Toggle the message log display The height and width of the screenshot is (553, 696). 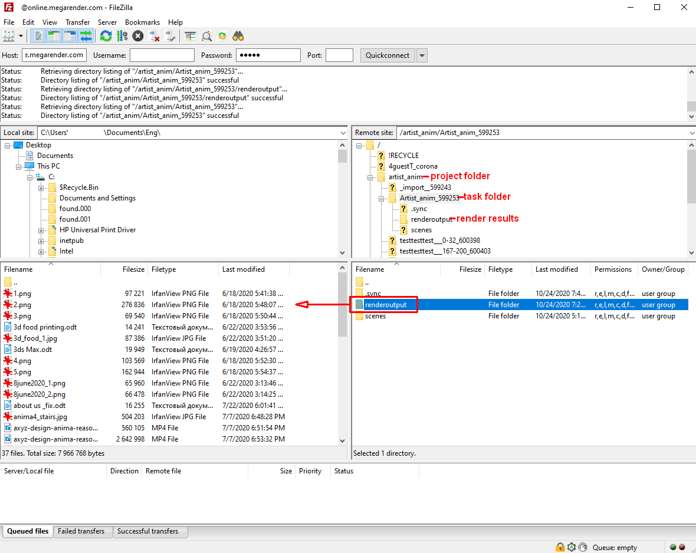[38, 37]
